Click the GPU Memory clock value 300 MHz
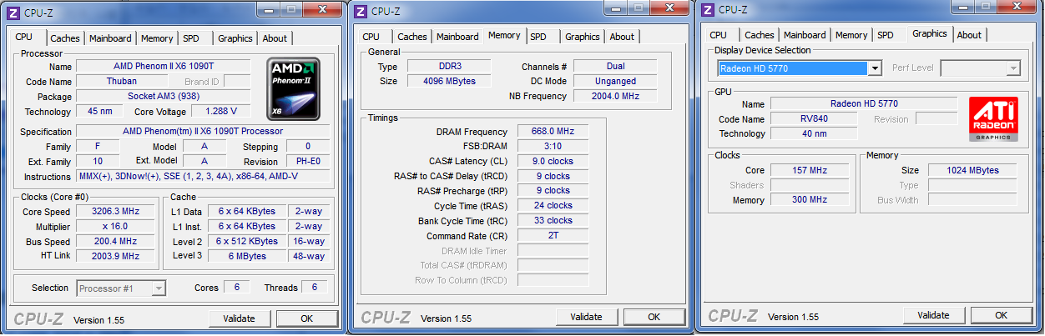The width and height of the screenshot is (1045, 336). [810, 200]
